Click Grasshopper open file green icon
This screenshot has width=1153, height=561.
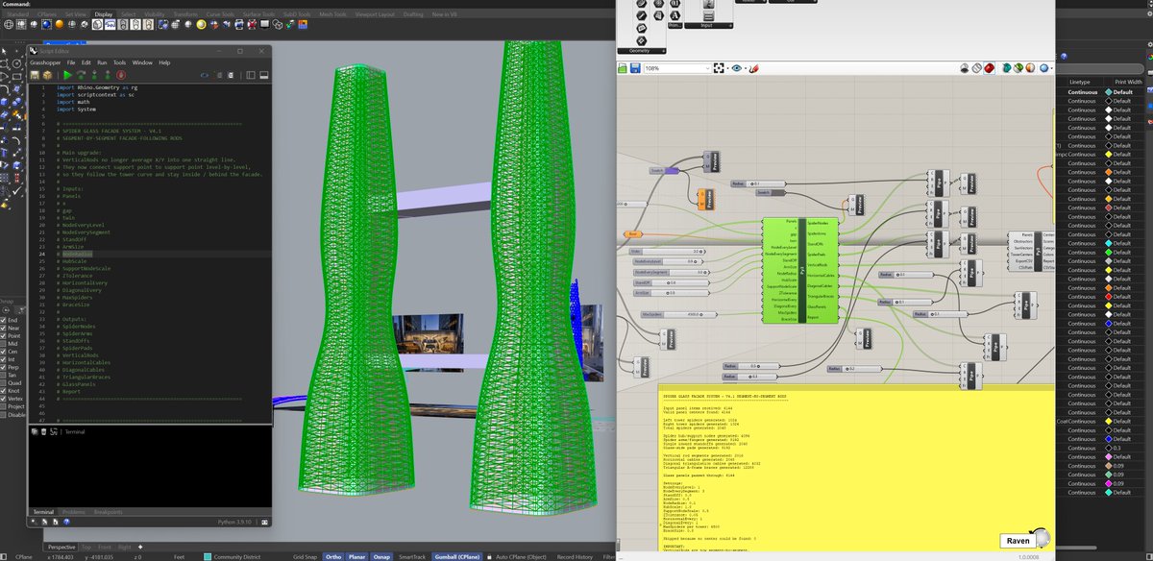623,68
